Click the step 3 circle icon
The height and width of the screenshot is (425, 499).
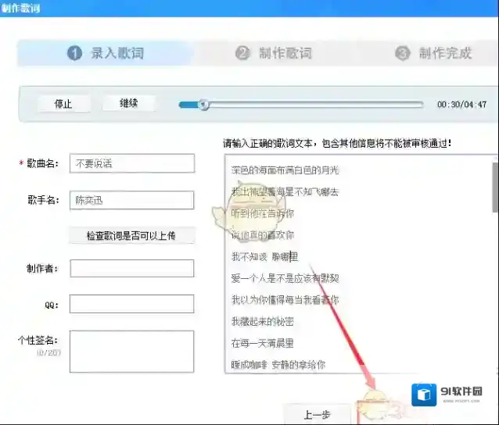[402, 53]
